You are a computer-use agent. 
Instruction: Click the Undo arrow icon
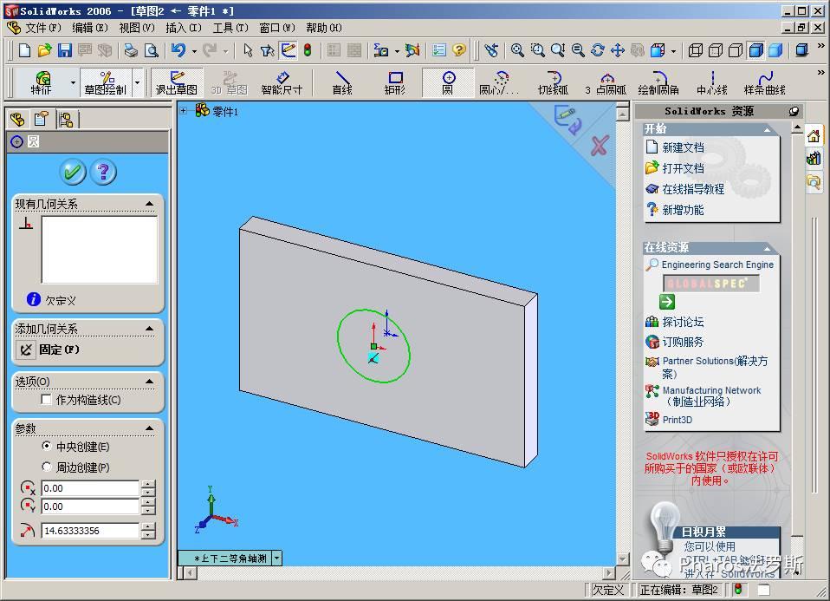(178, 50)
